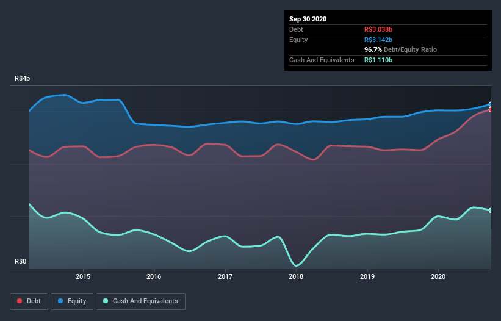The image size is (501, 321).
Task: Click the 2019 x-axis label
Action: [x=367, y=276]
